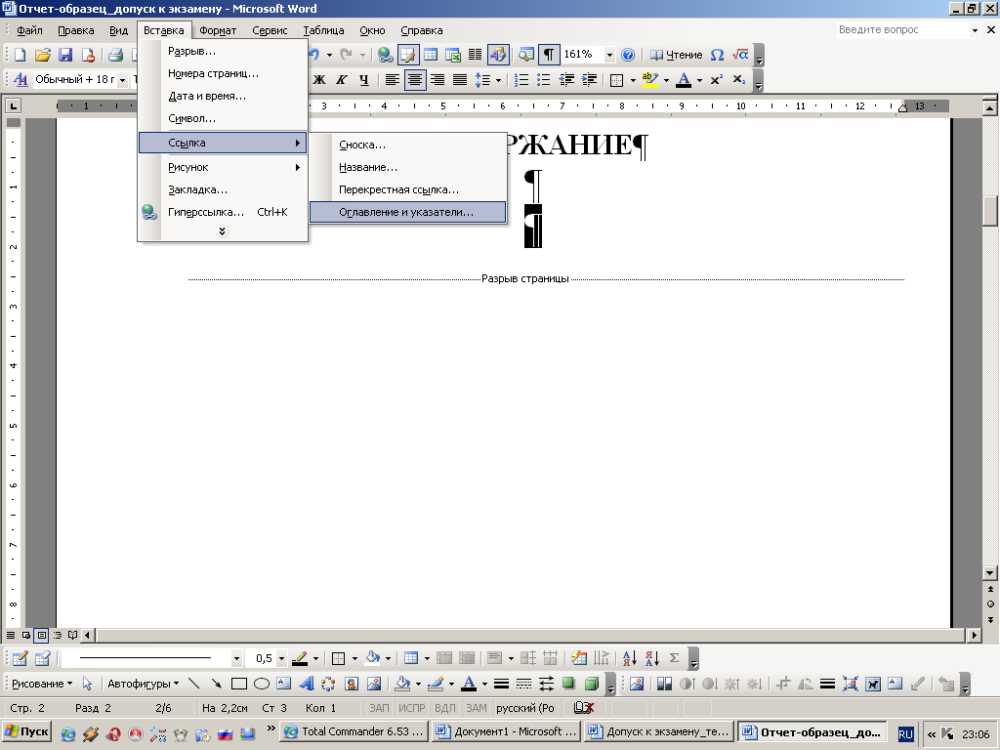Image resolution: width=1000 pixels, height=750 pixels.
Task: Select the Line drawing tool
Action: tap(194, 684)
